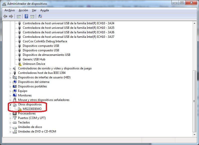Click the Unidades de disco icon

pos(15,127)
